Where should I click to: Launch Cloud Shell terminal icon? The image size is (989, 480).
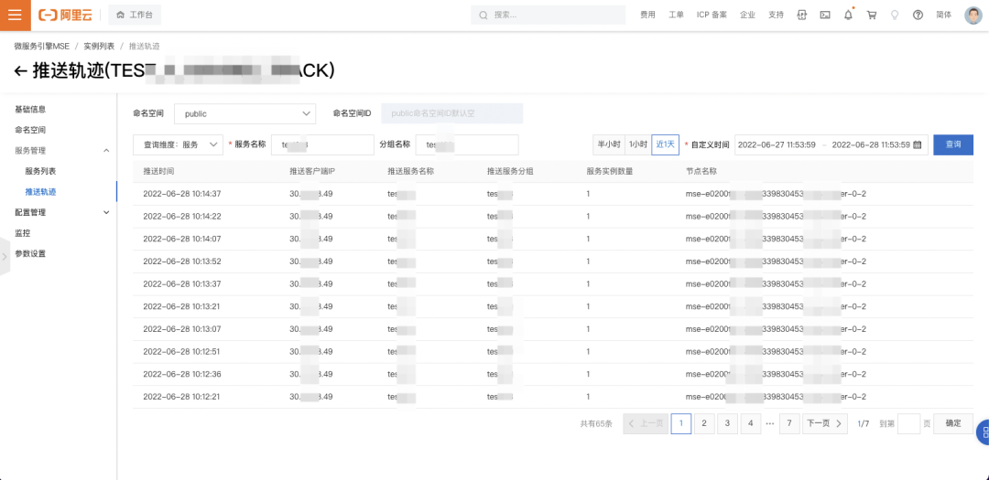pyautogui.click(x=824, y=16)
